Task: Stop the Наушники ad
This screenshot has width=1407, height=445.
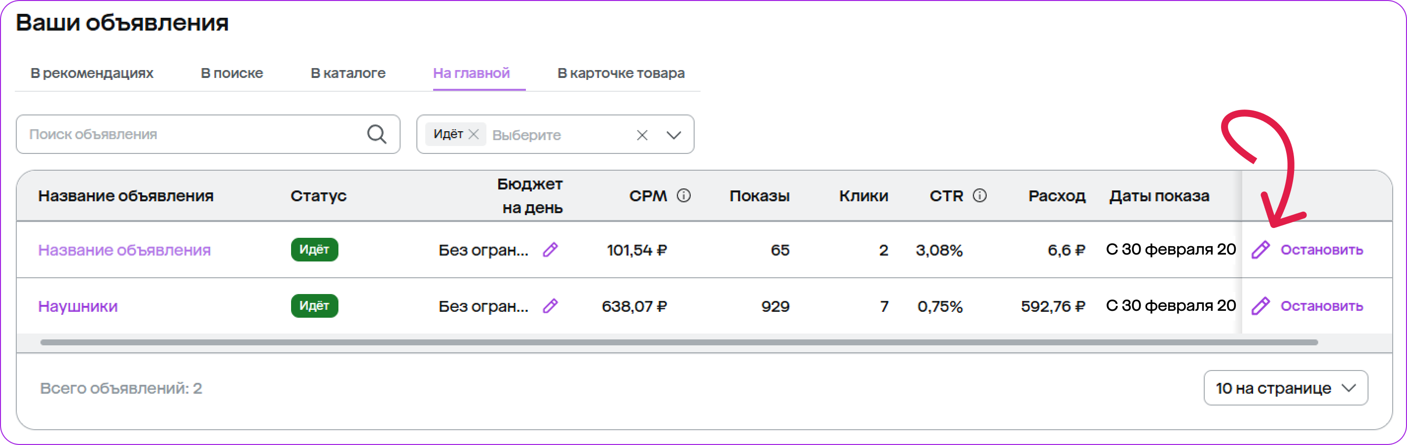Action: (1321, 306)
